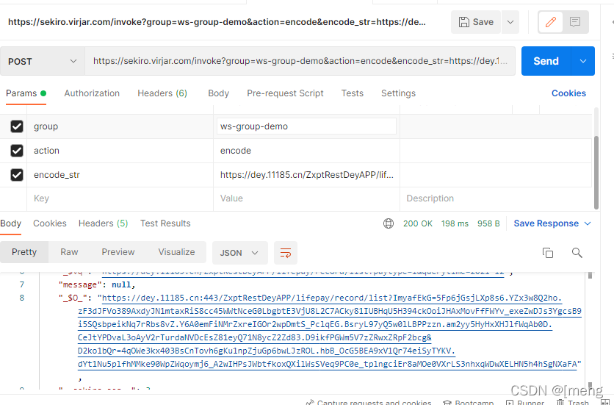Viewport: 614px width, 405px height.
Task: Click Capture requests and cookies
Action: (x=369, y=402)
